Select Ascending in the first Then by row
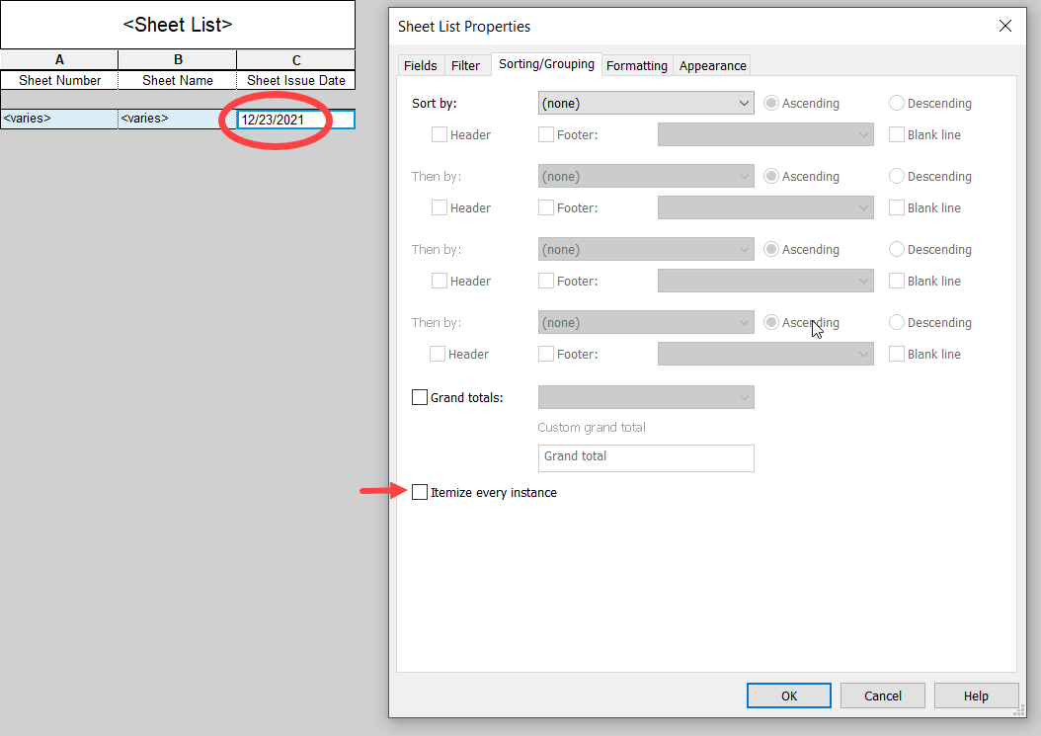This screenshot has width=1041, height=736. pyautogui.click(x=771, y=176)
